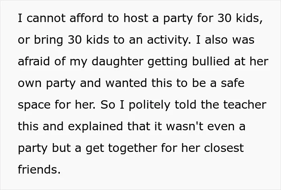Image resolution: width=281 pixels, height=190 pixels.
Task: Click the word "together"
Action: coord(132,148)
